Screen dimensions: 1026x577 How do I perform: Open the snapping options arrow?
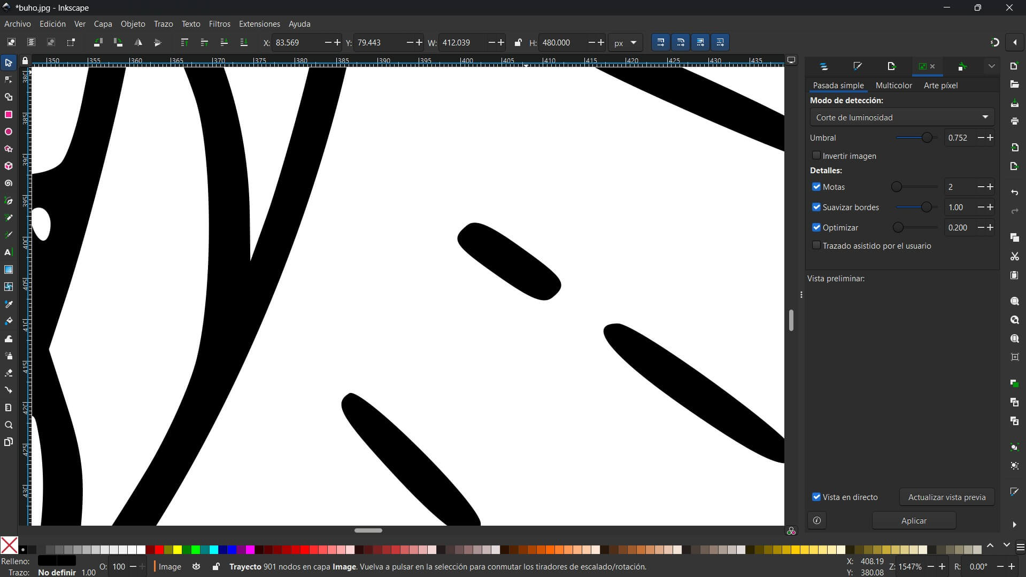[1015, 42]
